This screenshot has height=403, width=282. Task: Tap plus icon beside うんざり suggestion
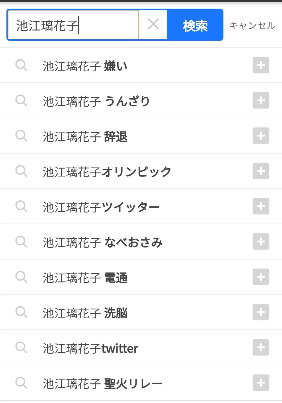tap(261, 100)
